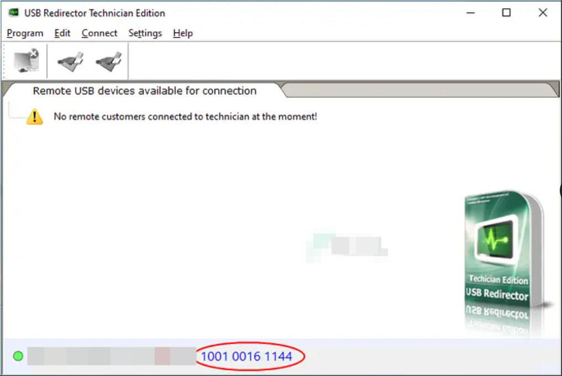Click the green status indicator dot

pos(18,356)
